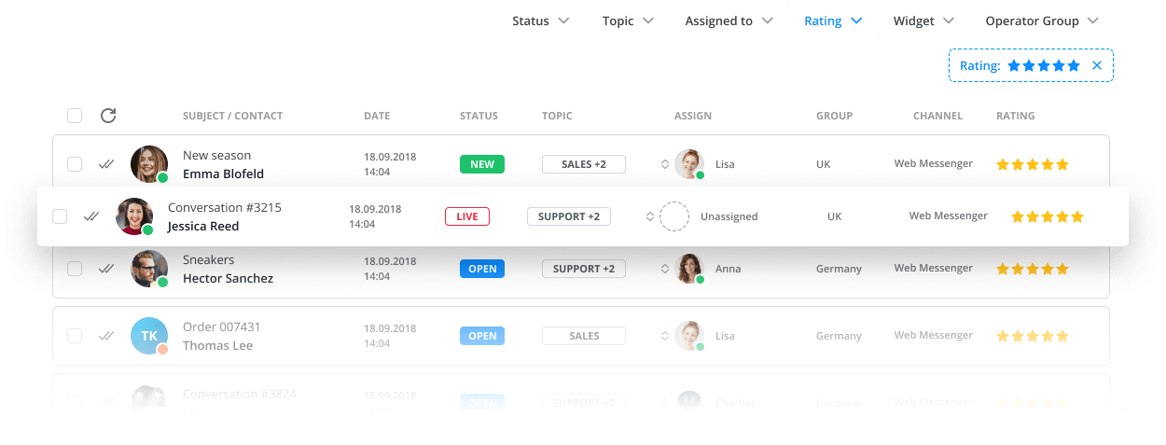Image resolution: width=1166 pixels, height=445 pixels.
Task: Open the Widget filter dropdown
Action: pyautogui.click(x=923, y=21)
